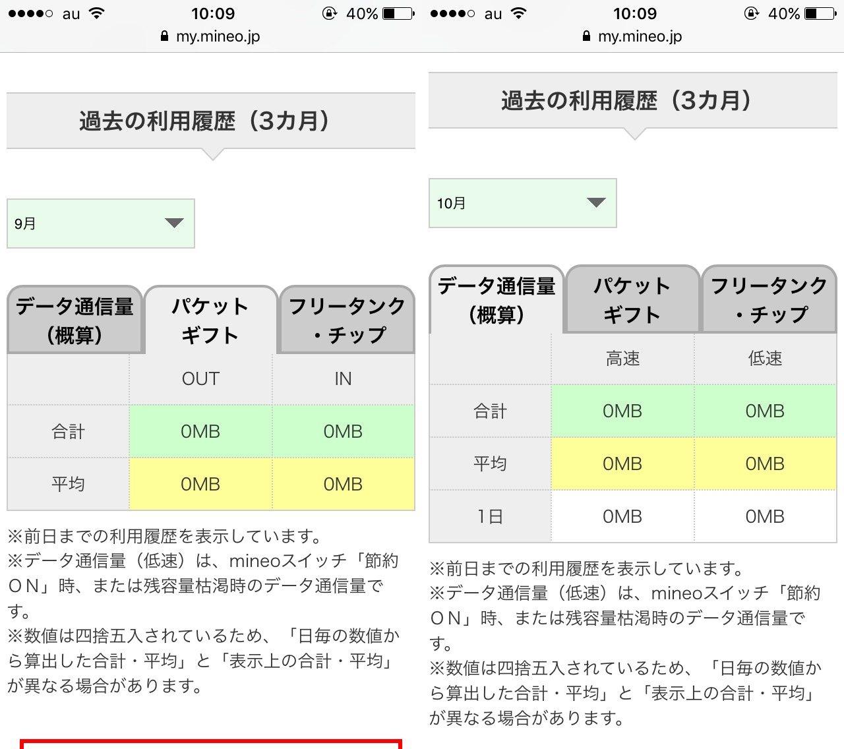This screenshot has height=749, width=844.
Task: Select the 平均 row label on the 10月 screen
Action: (491, 464)
